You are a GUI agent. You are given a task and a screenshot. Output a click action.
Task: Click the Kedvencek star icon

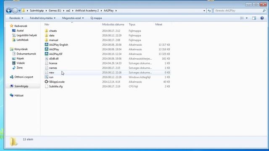[x=11, y=26]
